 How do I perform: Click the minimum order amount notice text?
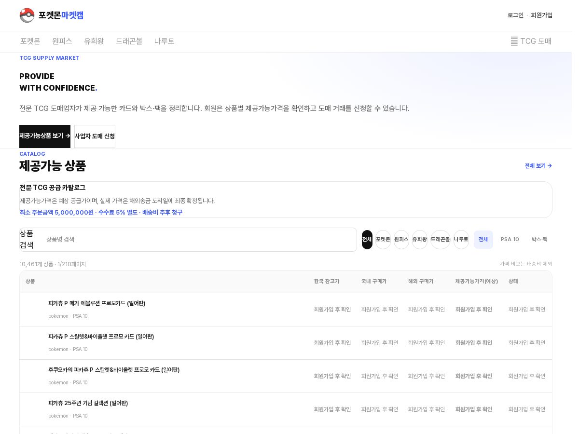click(101, 213)
